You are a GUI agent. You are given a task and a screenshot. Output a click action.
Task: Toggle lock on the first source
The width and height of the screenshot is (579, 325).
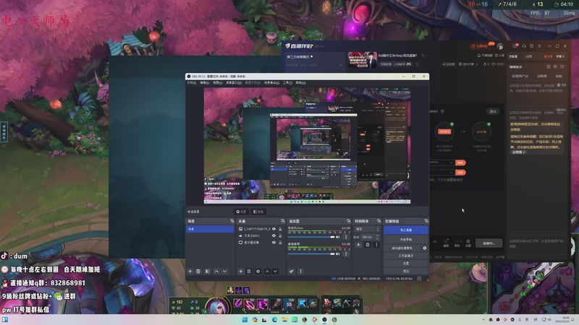point(281,229)
